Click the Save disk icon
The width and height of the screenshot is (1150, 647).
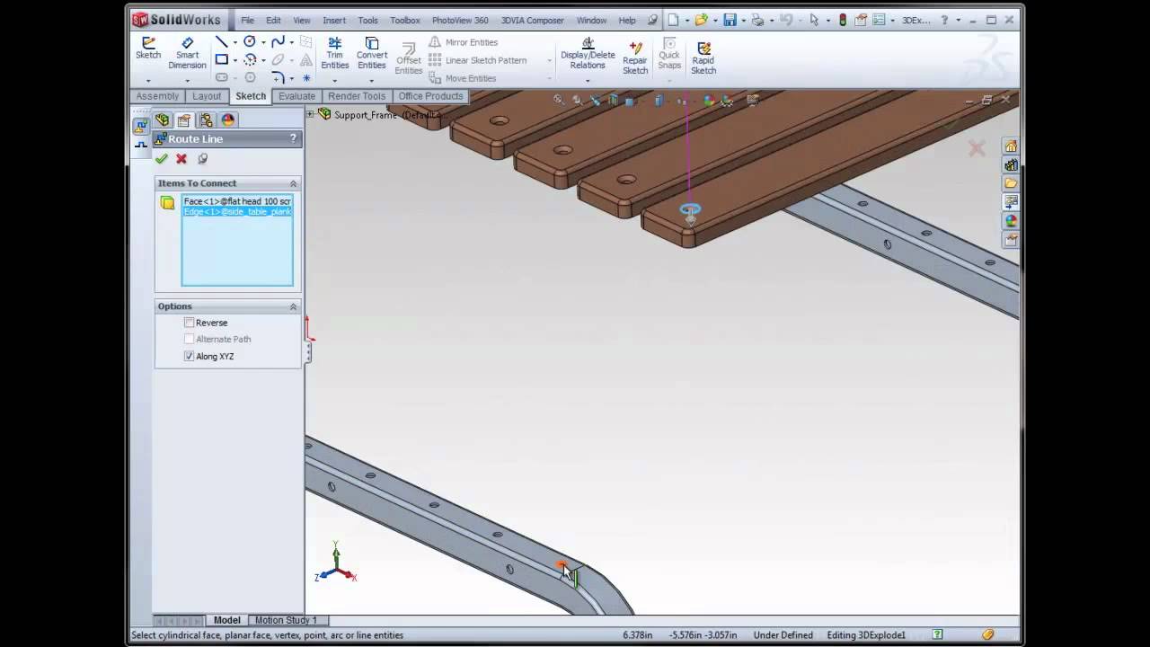click(x=730, y=20)
